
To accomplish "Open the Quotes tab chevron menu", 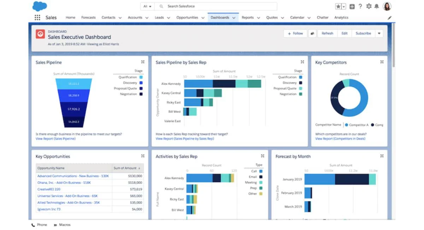I will pos(282,18).
